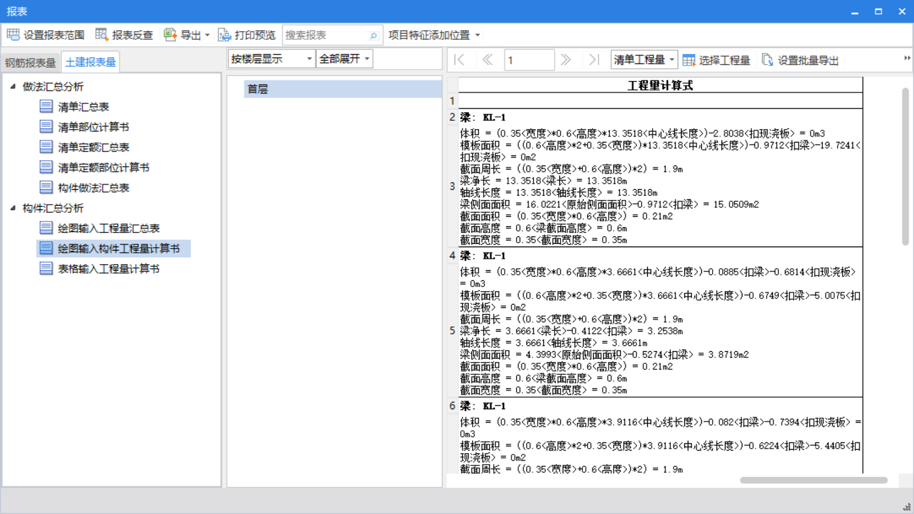Click the page number field
This screenshot has height=514, width=914.
coord(529,60)
